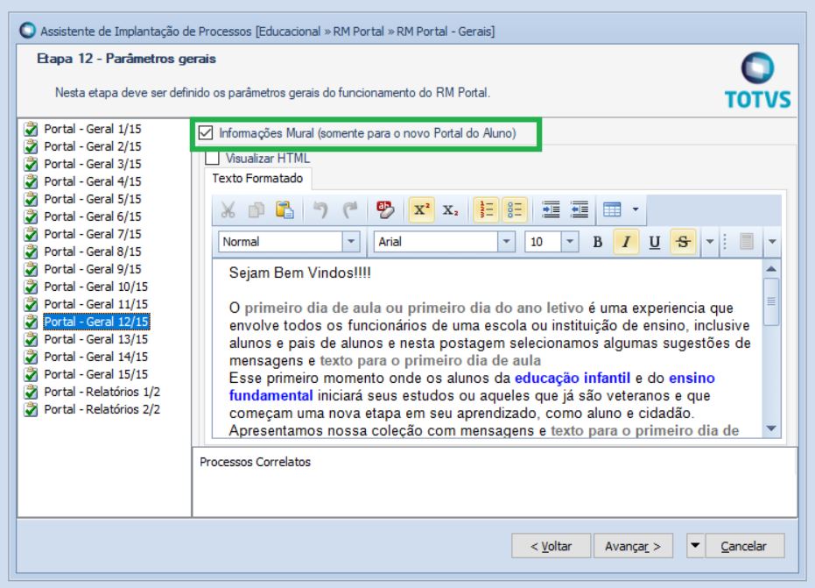Select Portal - Relatórios 1/2 step
Screen dimensions: 815x588
pyautogui.click(x=102, y=392)
